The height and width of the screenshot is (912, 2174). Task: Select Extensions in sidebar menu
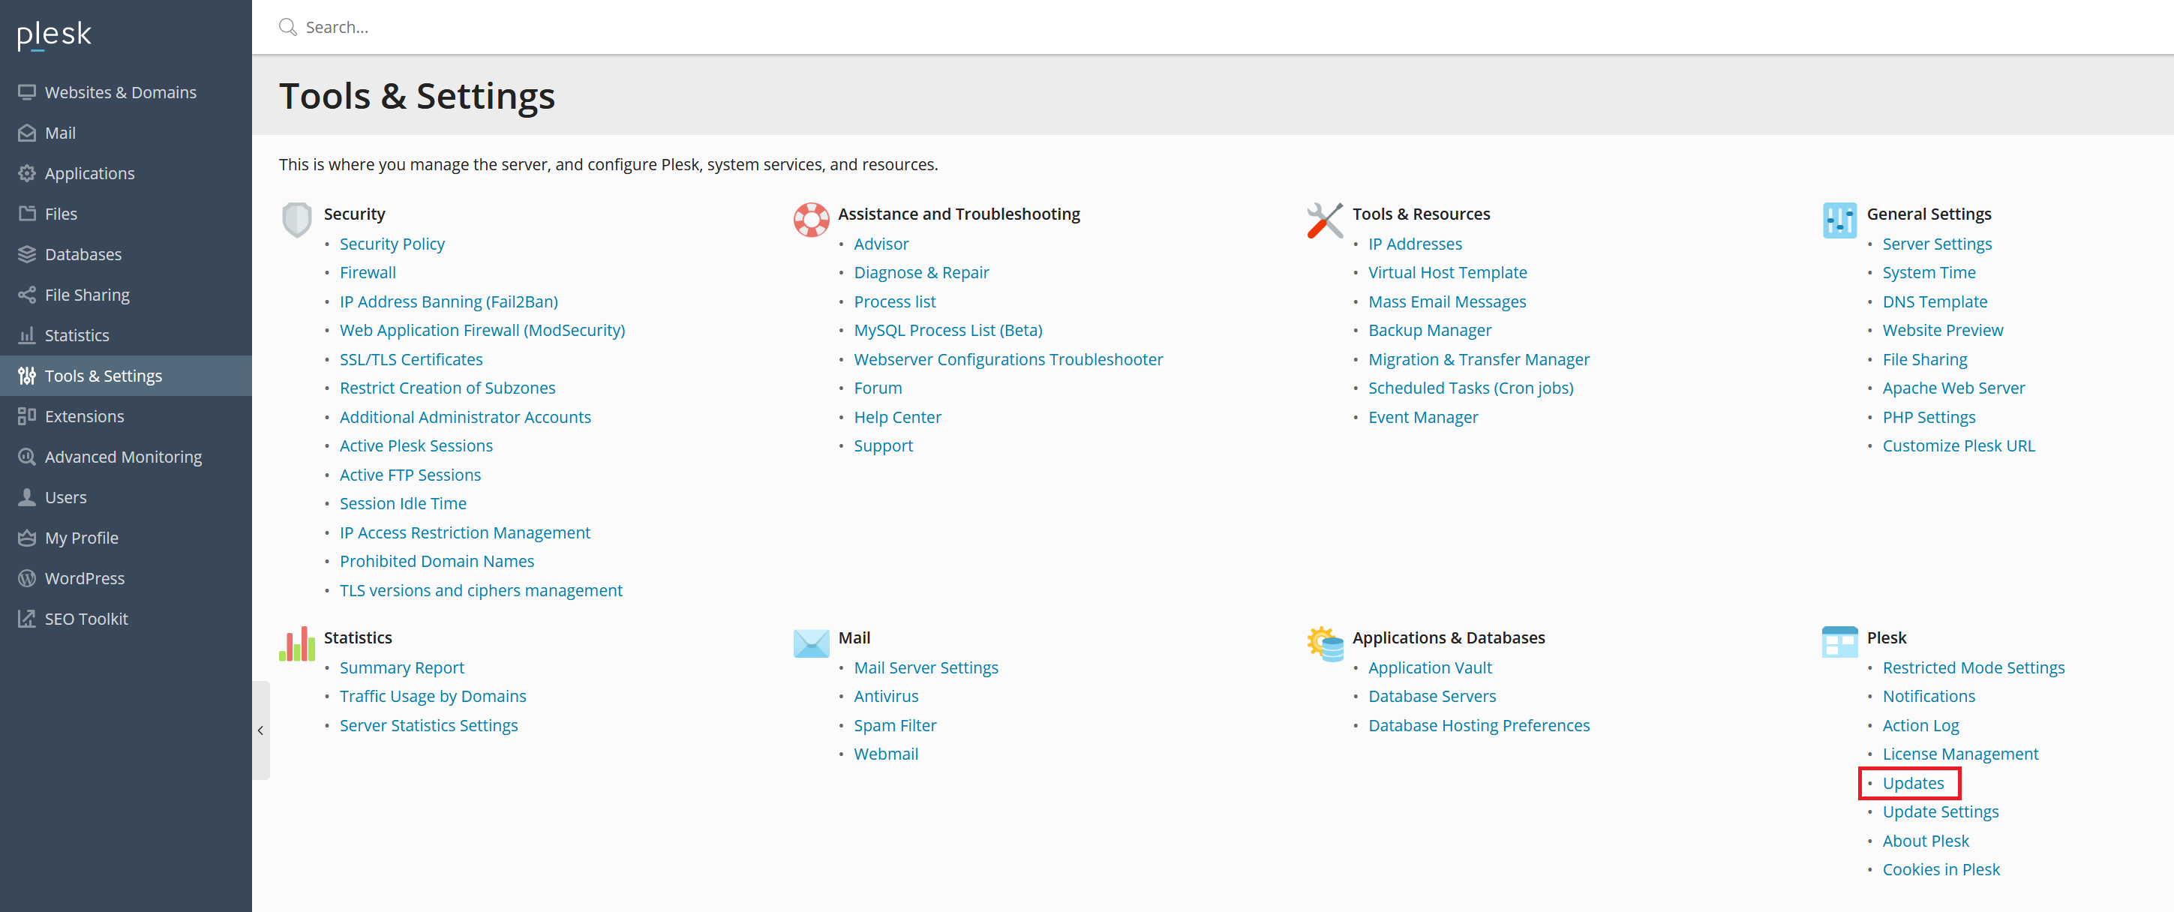(x=126, y=416)
